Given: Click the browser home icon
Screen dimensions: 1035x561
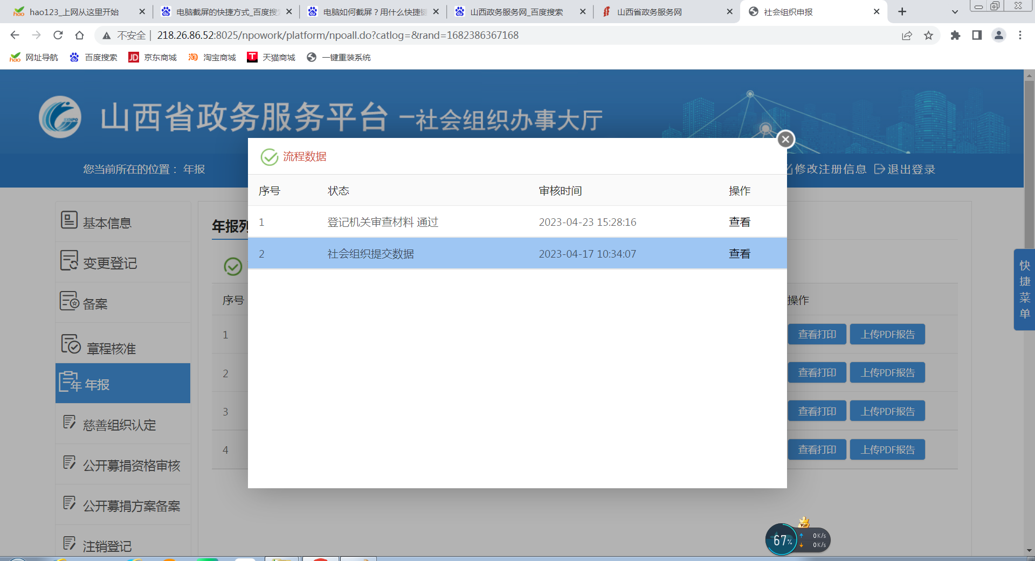Looking at the screenshot, I should point(80,36).
